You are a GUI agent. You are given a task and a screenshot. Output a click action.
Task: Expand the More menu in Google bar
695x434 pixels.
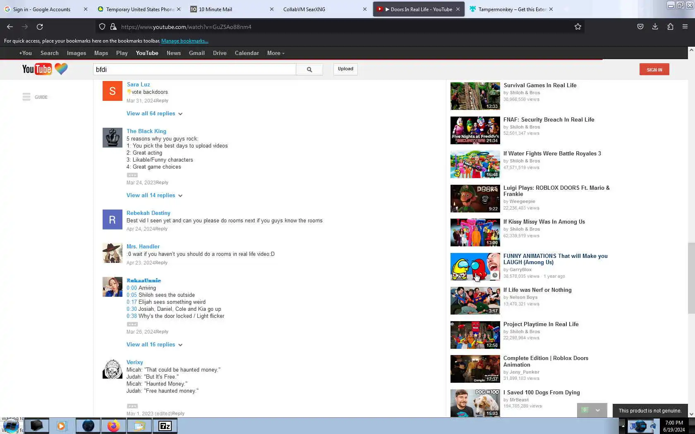point(276,53)
